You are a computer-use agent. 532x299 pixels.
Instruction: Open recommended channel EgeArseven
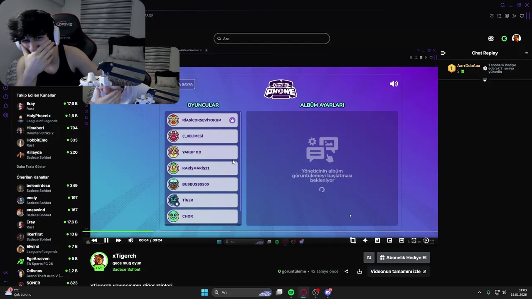coord(47,261)
